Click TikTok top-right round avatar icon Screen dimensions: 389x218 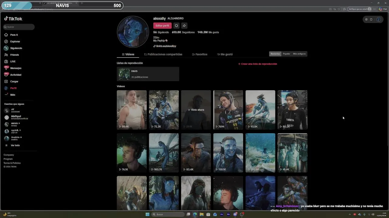point(378,19)
